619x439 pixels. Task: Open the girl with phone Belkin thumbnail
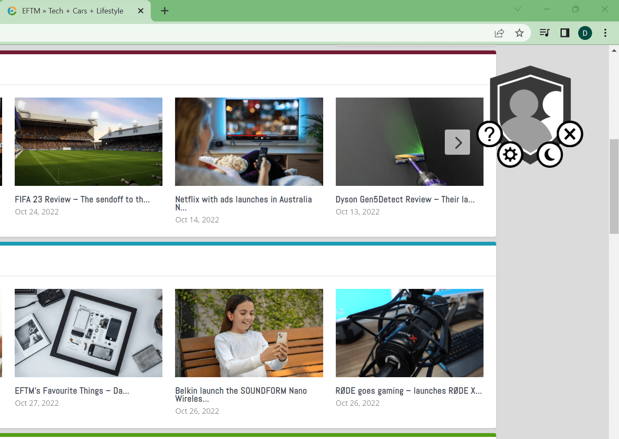click(249, 333)
